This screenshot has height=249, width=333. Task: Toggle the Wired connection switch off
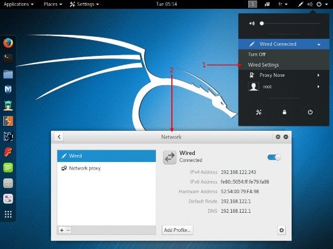pyautogui.click(x=274, y=158)
